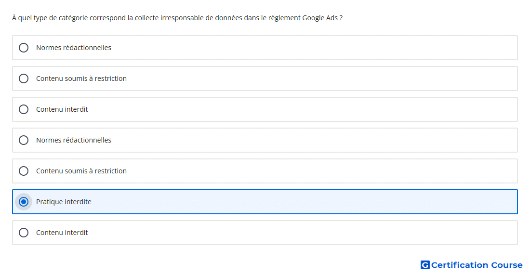Screen dimensions: 530x274
Task: Click empty area of highlighted 'Pratique interdite' row
Action: coord(304,202)
